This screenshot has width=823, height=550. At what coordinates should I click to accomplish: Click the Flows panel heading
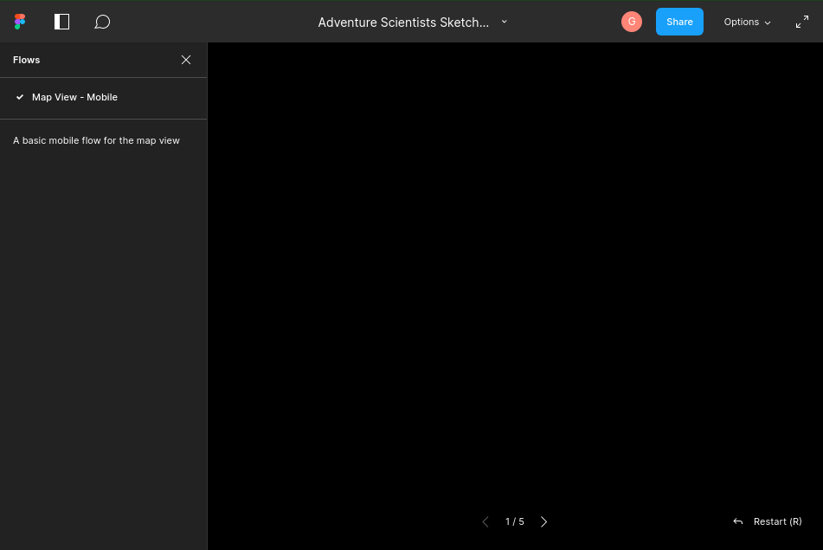tap(26, 60)
